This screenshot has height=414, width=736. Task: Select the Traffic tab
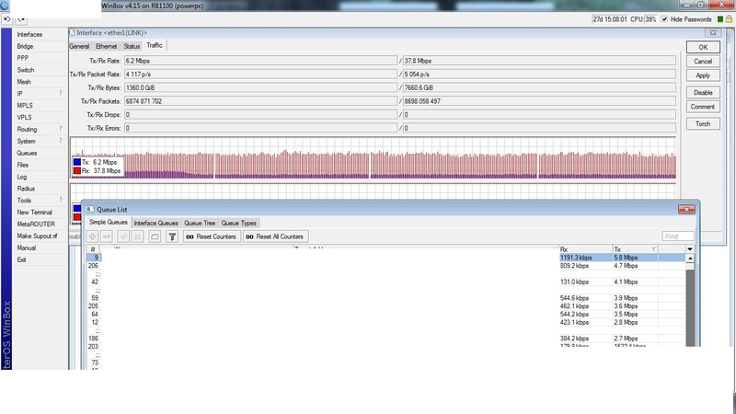(155, 45)
